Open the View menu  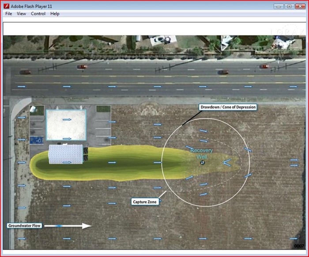point(21,14)
